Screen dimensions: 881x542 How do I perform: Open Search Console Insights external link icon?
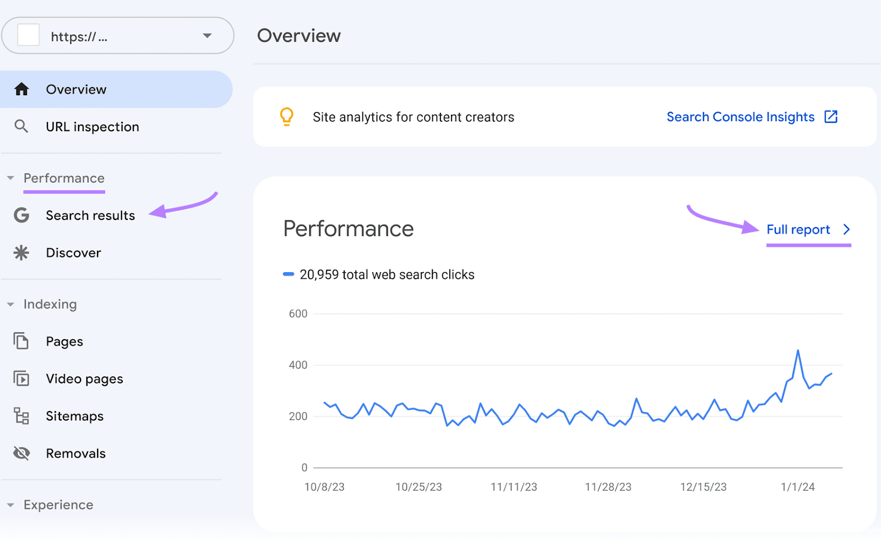point(831,116)
